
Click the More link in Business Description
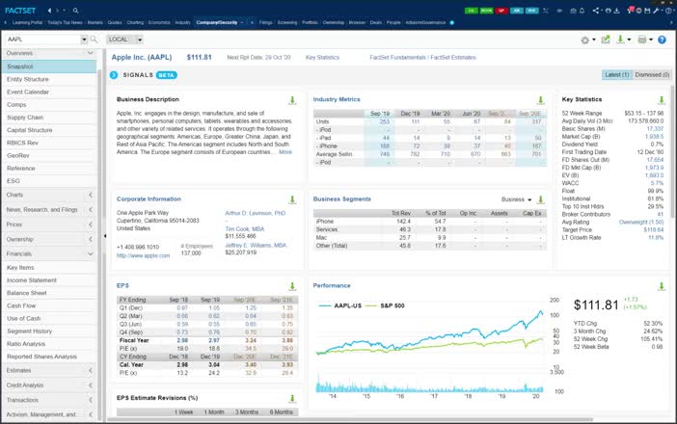(284, 152)
